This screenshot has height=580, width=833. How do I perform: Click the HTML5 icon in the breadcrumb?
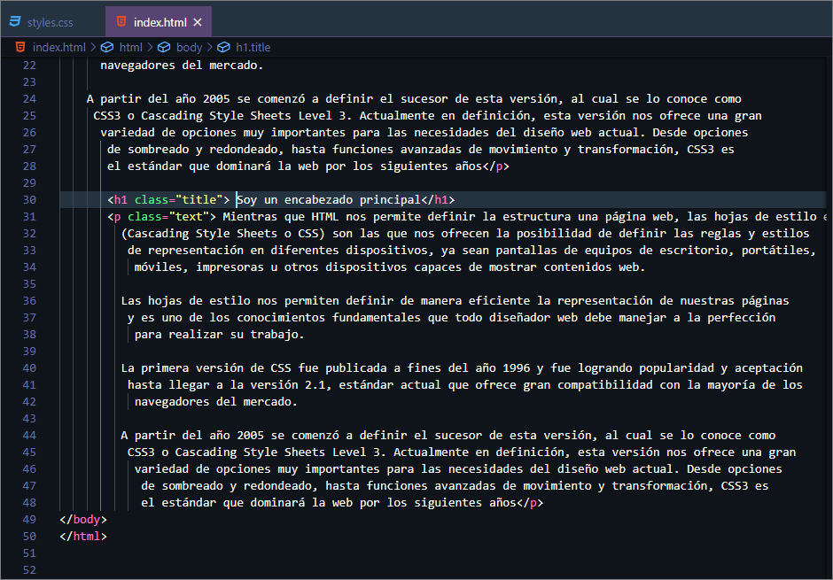20,47
